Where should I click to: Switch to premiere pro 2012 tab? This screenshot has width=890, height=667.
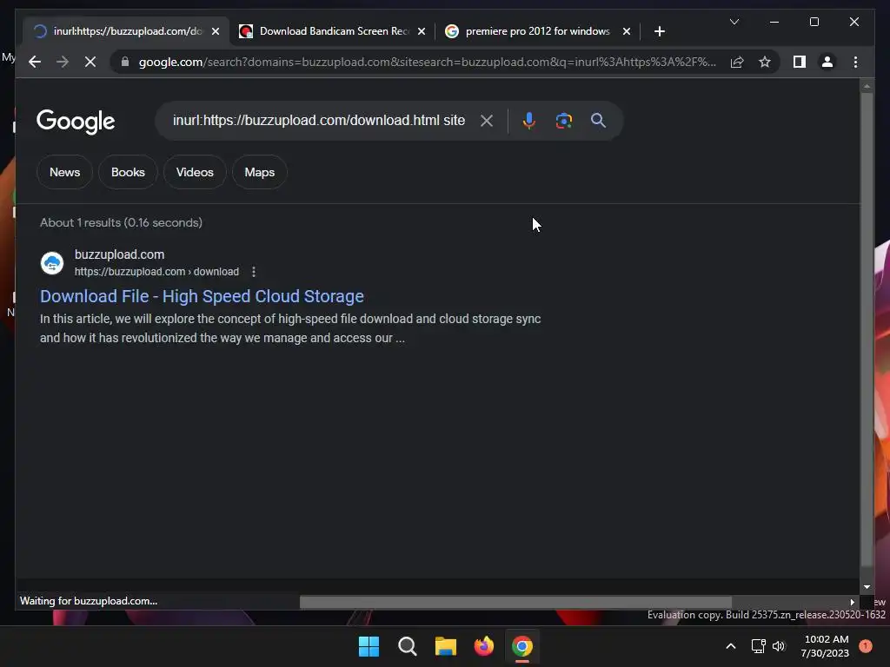point(537,31)
